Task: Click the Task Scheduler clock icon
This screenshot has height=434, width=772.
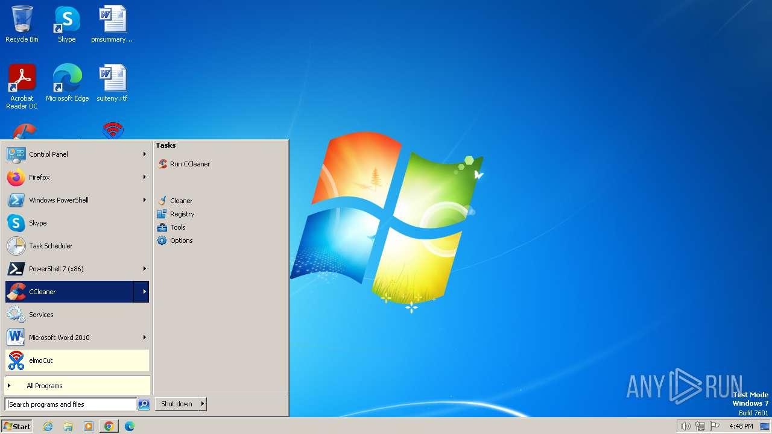Action: tap(16, 246)
